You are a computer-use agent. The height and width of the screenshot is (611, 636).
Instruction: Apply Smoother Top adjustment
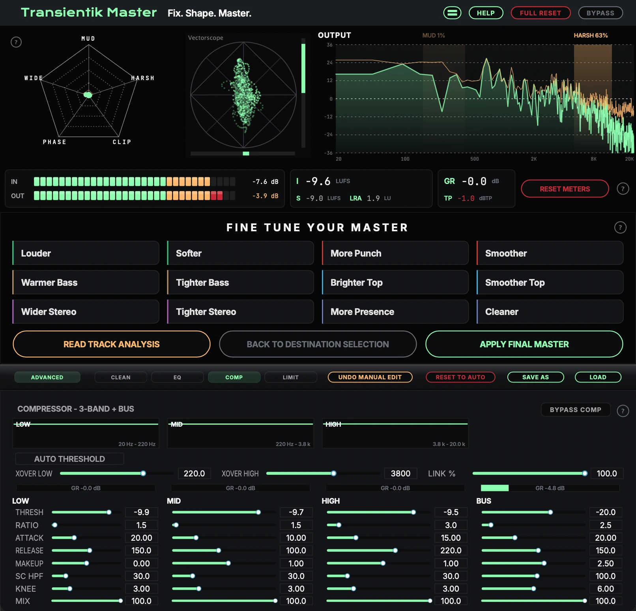pyautogui.click(x=550, y=282)
